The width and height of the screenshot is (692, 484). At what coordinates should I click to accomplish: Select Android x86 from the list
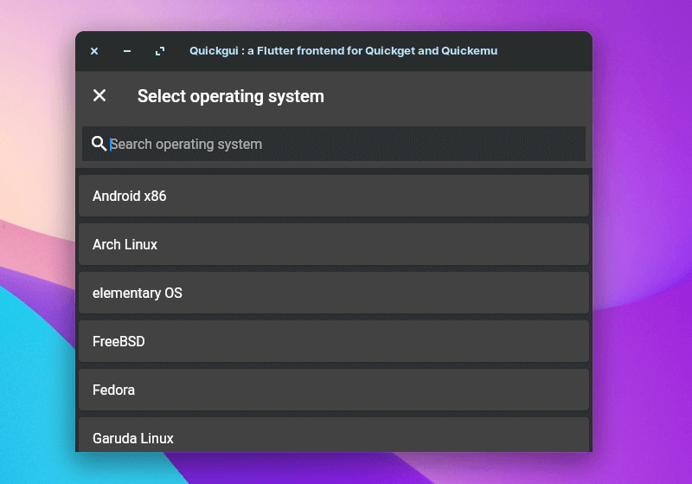tap(333, 196)
